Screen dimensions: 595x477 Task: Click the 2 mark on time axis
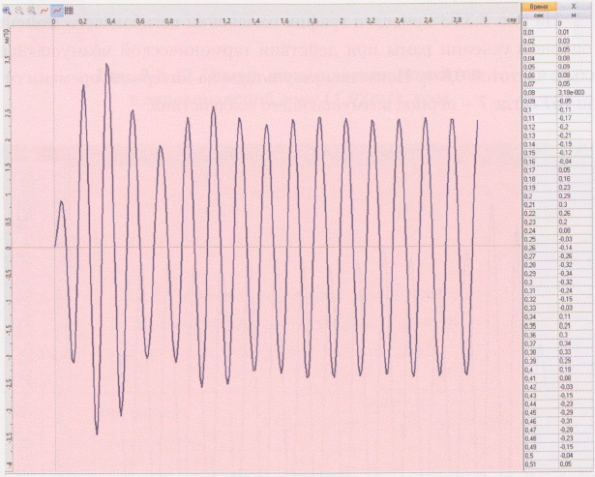tap(342, 21)
